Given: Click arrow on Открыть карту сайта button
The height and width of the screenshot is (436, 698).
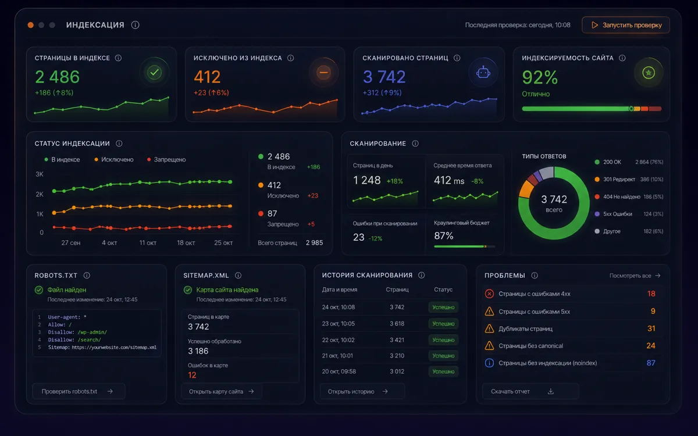Looking at the screenshot, I should click(x=251, y=391).
